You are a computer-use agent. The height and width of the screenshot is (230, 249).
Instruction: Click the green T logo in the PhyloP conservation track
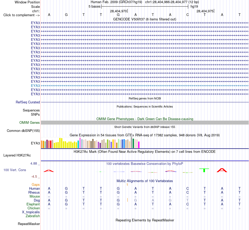click(x=204, y=170)
